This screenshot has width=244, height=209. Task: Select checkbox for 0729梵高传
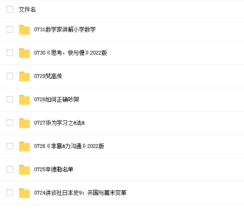click(x=10, y=76)
